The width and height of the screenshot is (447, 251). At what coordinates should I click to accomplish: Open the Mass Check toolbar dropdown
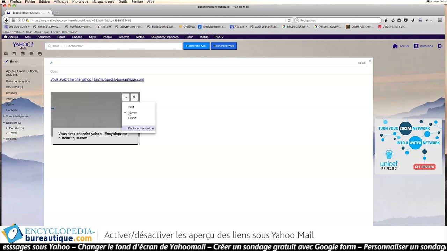point(52,32)
